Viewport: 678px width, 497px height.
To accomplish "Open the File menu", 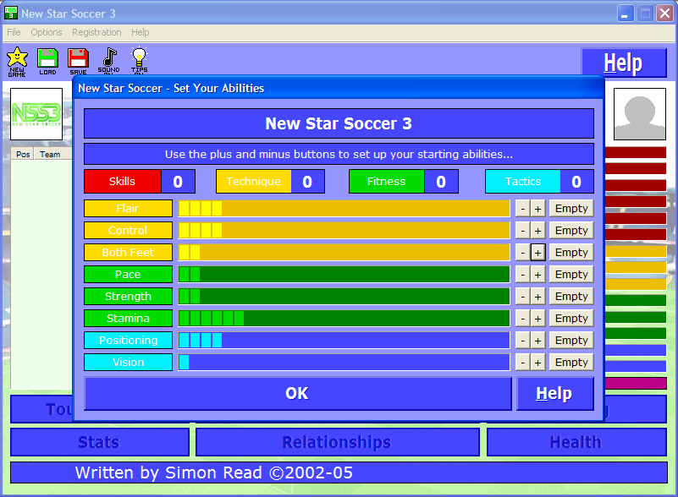I will [x=14, y=32].
